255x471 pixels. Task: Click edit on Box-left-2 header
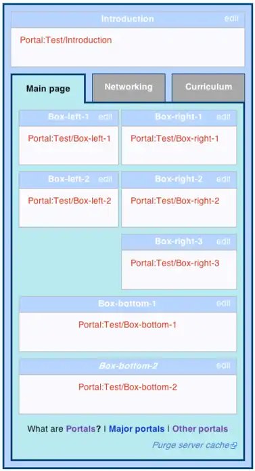point(105,180)
